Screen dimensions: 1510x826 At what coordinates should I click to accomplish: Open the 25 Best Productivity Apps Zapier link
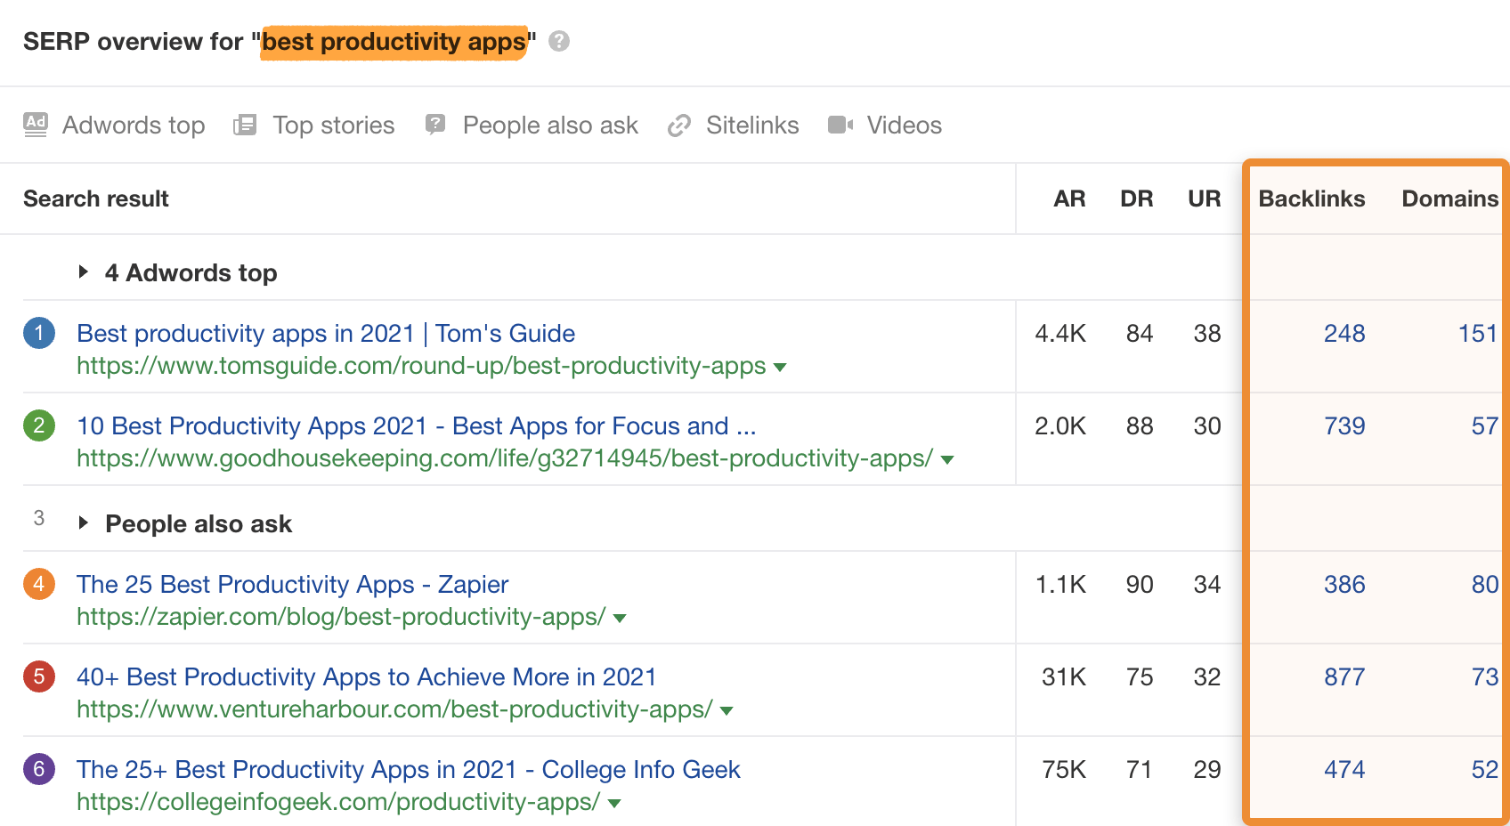pyautogui.click(x=292, y=585)
